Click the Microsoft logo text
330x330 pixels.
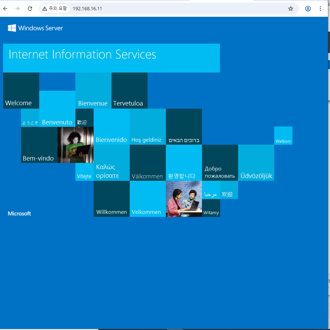pos(19,213)
